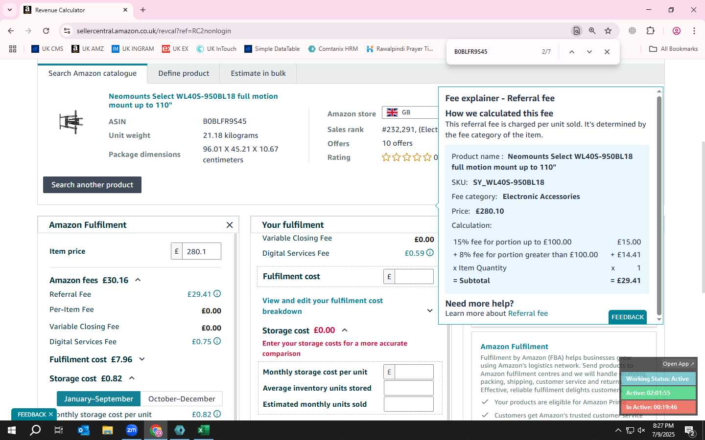Click FEEDBACK button in fee explainer

(x=628, y=317)
